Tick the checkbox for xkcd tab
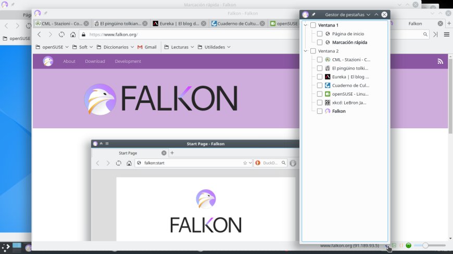Viewport: 453px width, 254px height. click(320, 103)
